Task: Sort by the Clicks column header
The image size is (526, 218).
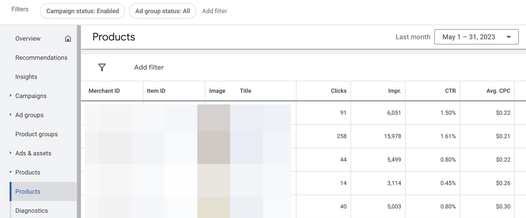Action: (x=339, y=91)
